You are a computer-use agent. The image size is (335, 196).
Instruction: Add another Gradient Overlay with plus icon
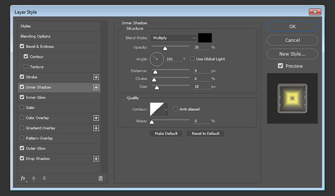tap(96, 128)
